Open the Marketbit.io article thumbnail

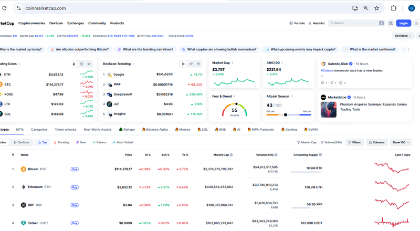click(329, 110)
